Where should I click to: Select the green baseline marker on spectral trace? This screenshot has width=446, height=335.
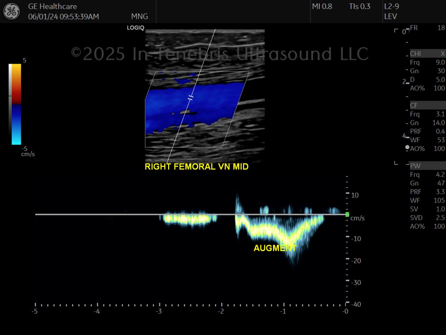pos(347,214)
